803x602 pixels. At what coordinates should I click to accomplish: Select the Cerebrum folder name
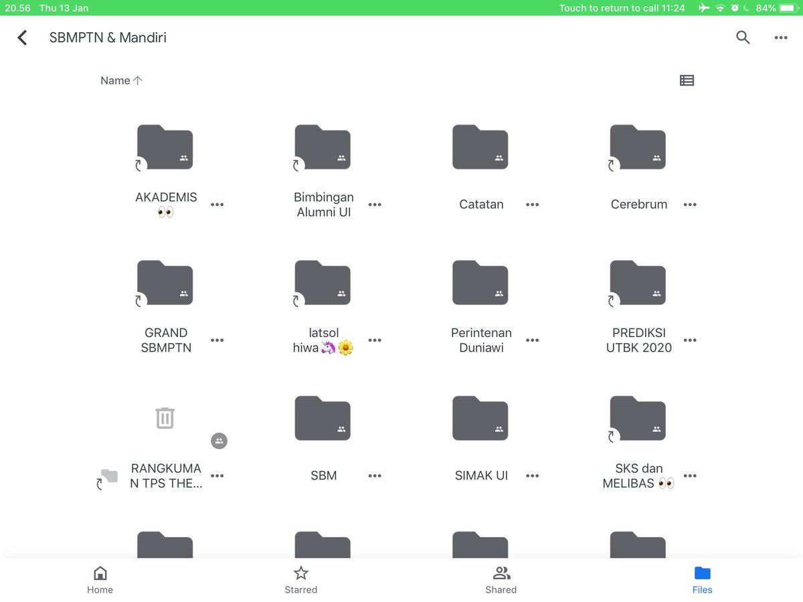[639, 205]
